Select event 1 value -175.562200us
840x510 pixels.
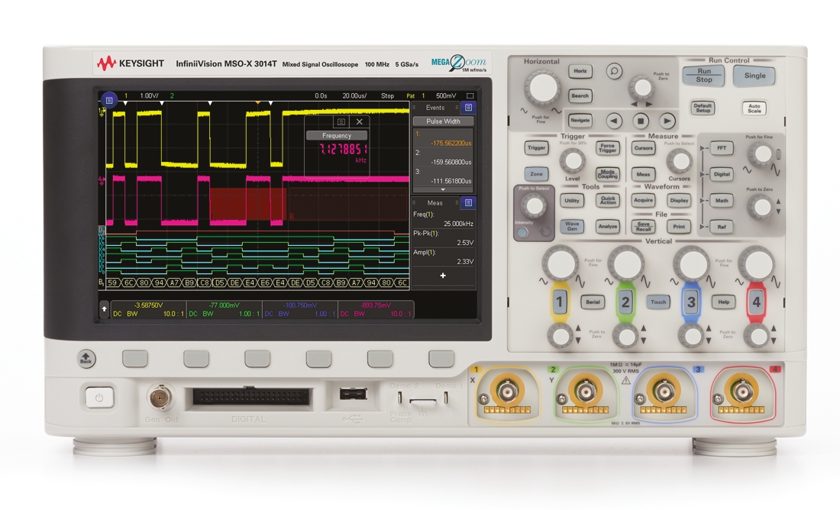tap(443, 138)
